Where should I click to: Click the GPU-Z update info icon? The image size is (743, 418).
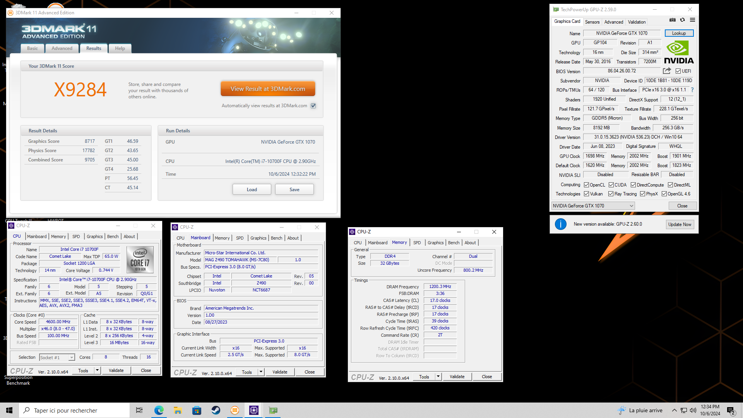coord(560,224)
